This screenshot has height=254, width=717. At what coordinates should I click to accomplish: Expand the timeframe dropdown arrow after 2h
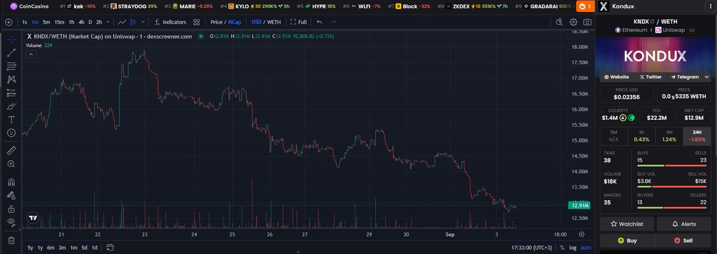click(x=108, y=22)
